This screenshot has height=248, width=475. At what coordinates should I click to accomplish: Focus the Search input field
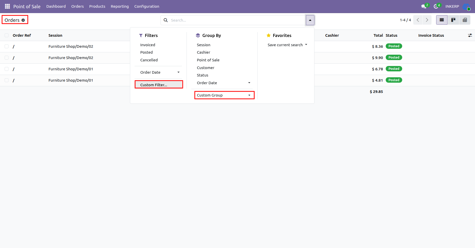[237, 20]
